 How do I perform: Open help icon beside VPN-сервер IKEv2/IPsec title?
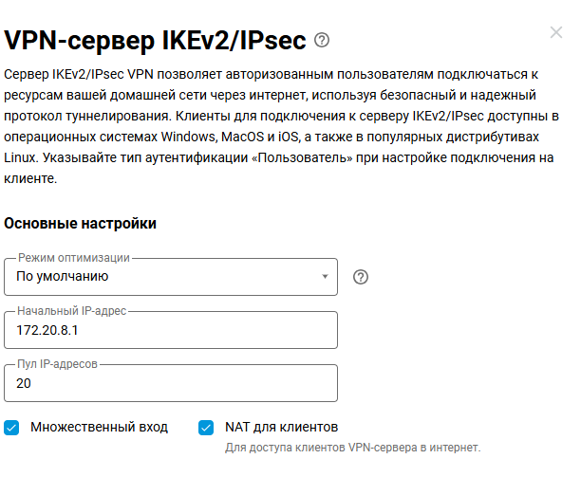pos(322,40)
